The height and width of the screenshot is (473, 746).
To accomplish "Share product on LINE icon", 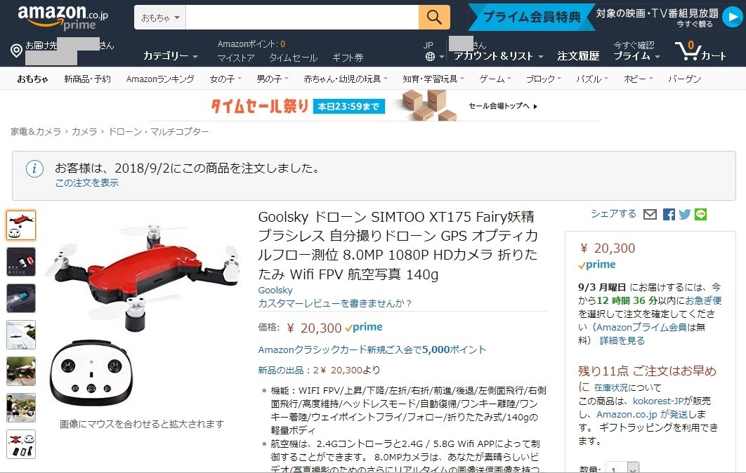I will pos(701,215).
